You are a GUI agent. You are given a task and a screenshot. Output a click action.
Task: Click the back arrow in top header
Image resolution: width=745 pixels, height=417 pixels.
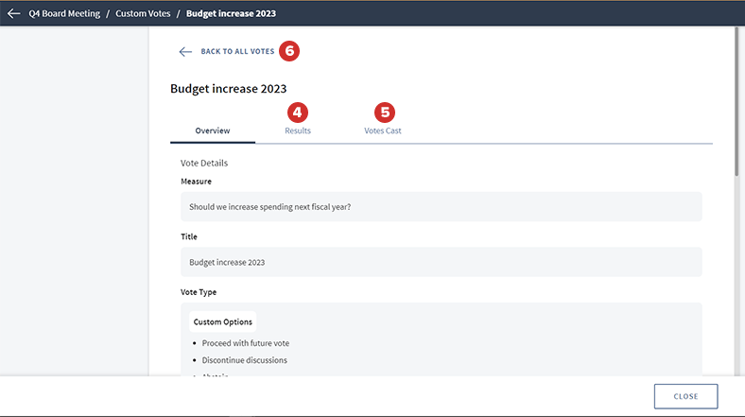tap(13, 13)
